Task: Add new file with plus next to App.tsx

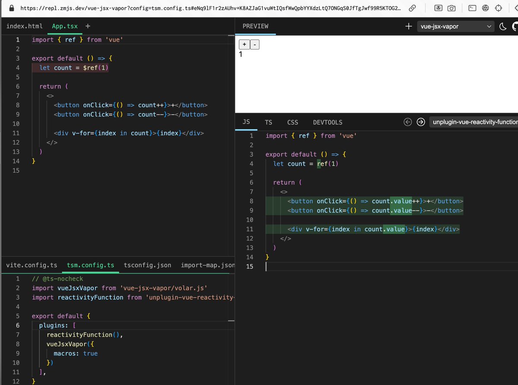Action: tap(88, 26)
